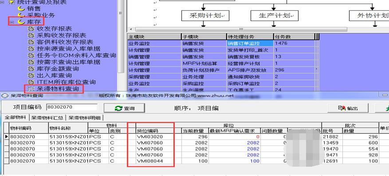Click the row with batch quantity 554
Viewport: 389px width, 176px height.
click(x=194, y=148)
